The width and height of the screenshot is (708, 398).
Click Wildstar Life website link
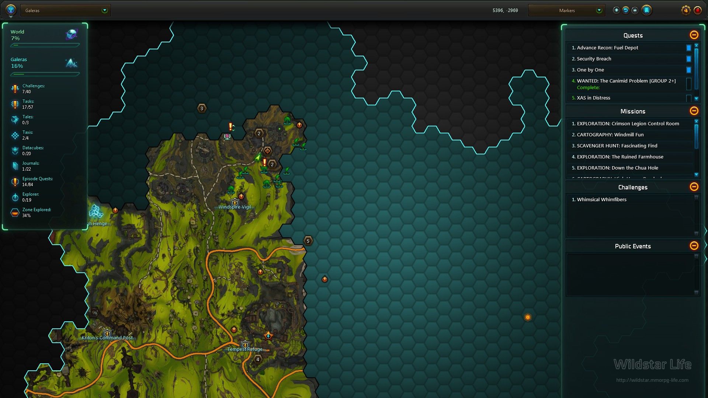click(652, 380)
